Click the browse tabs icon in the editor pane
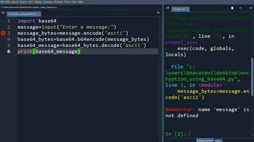The width and height of the screenshot is (254, 142). tap(3, 13)
